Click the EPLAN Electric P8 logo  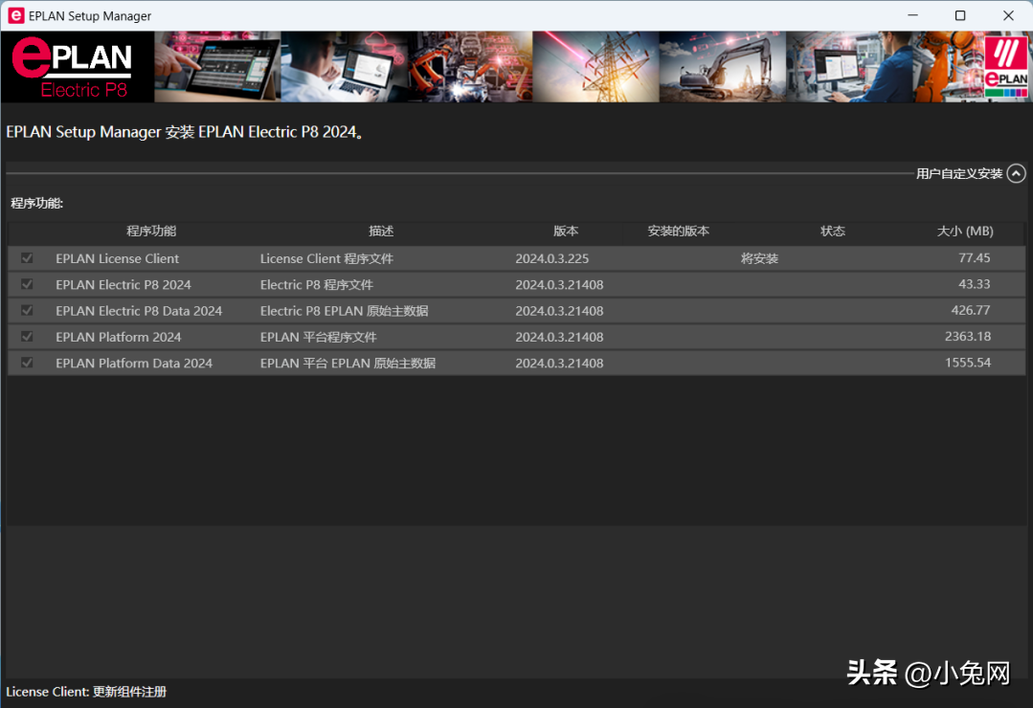click(x=77, y=67)
